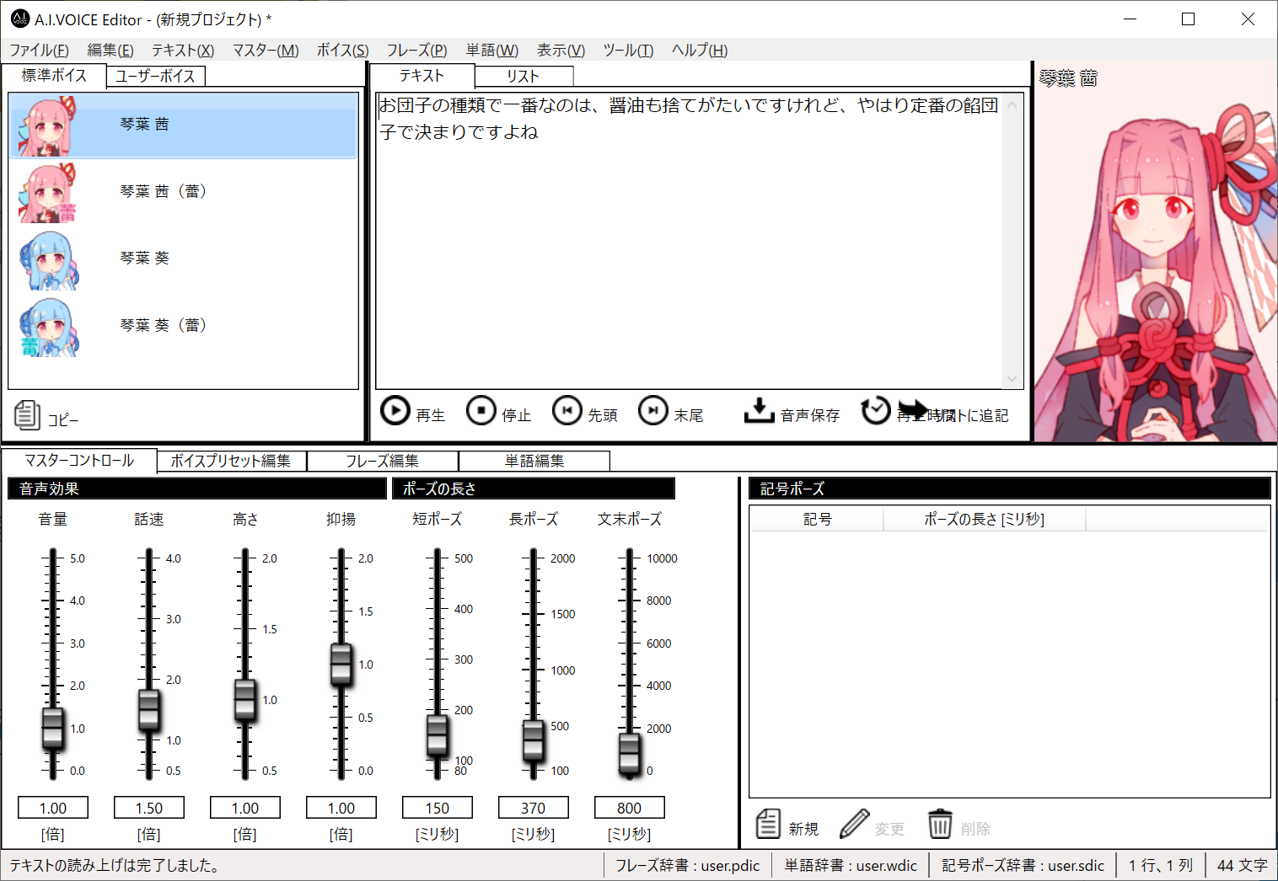Click the ポーズの長さ [ミリ秒] column header
Image resolution: width=1278 pixels, height=881 pixels.
click(985, 519)
